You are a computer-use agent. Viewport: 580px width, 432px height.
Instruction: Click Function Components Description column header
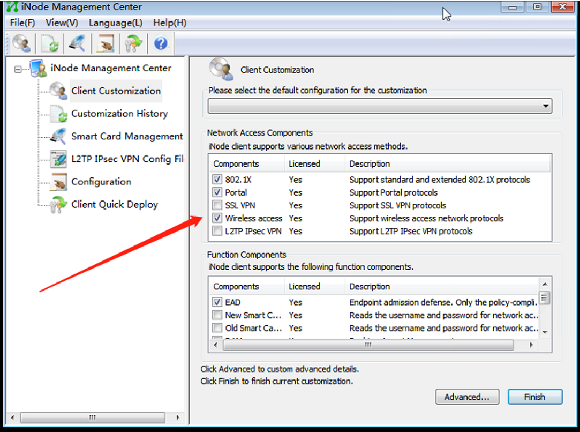pos(442,287)
